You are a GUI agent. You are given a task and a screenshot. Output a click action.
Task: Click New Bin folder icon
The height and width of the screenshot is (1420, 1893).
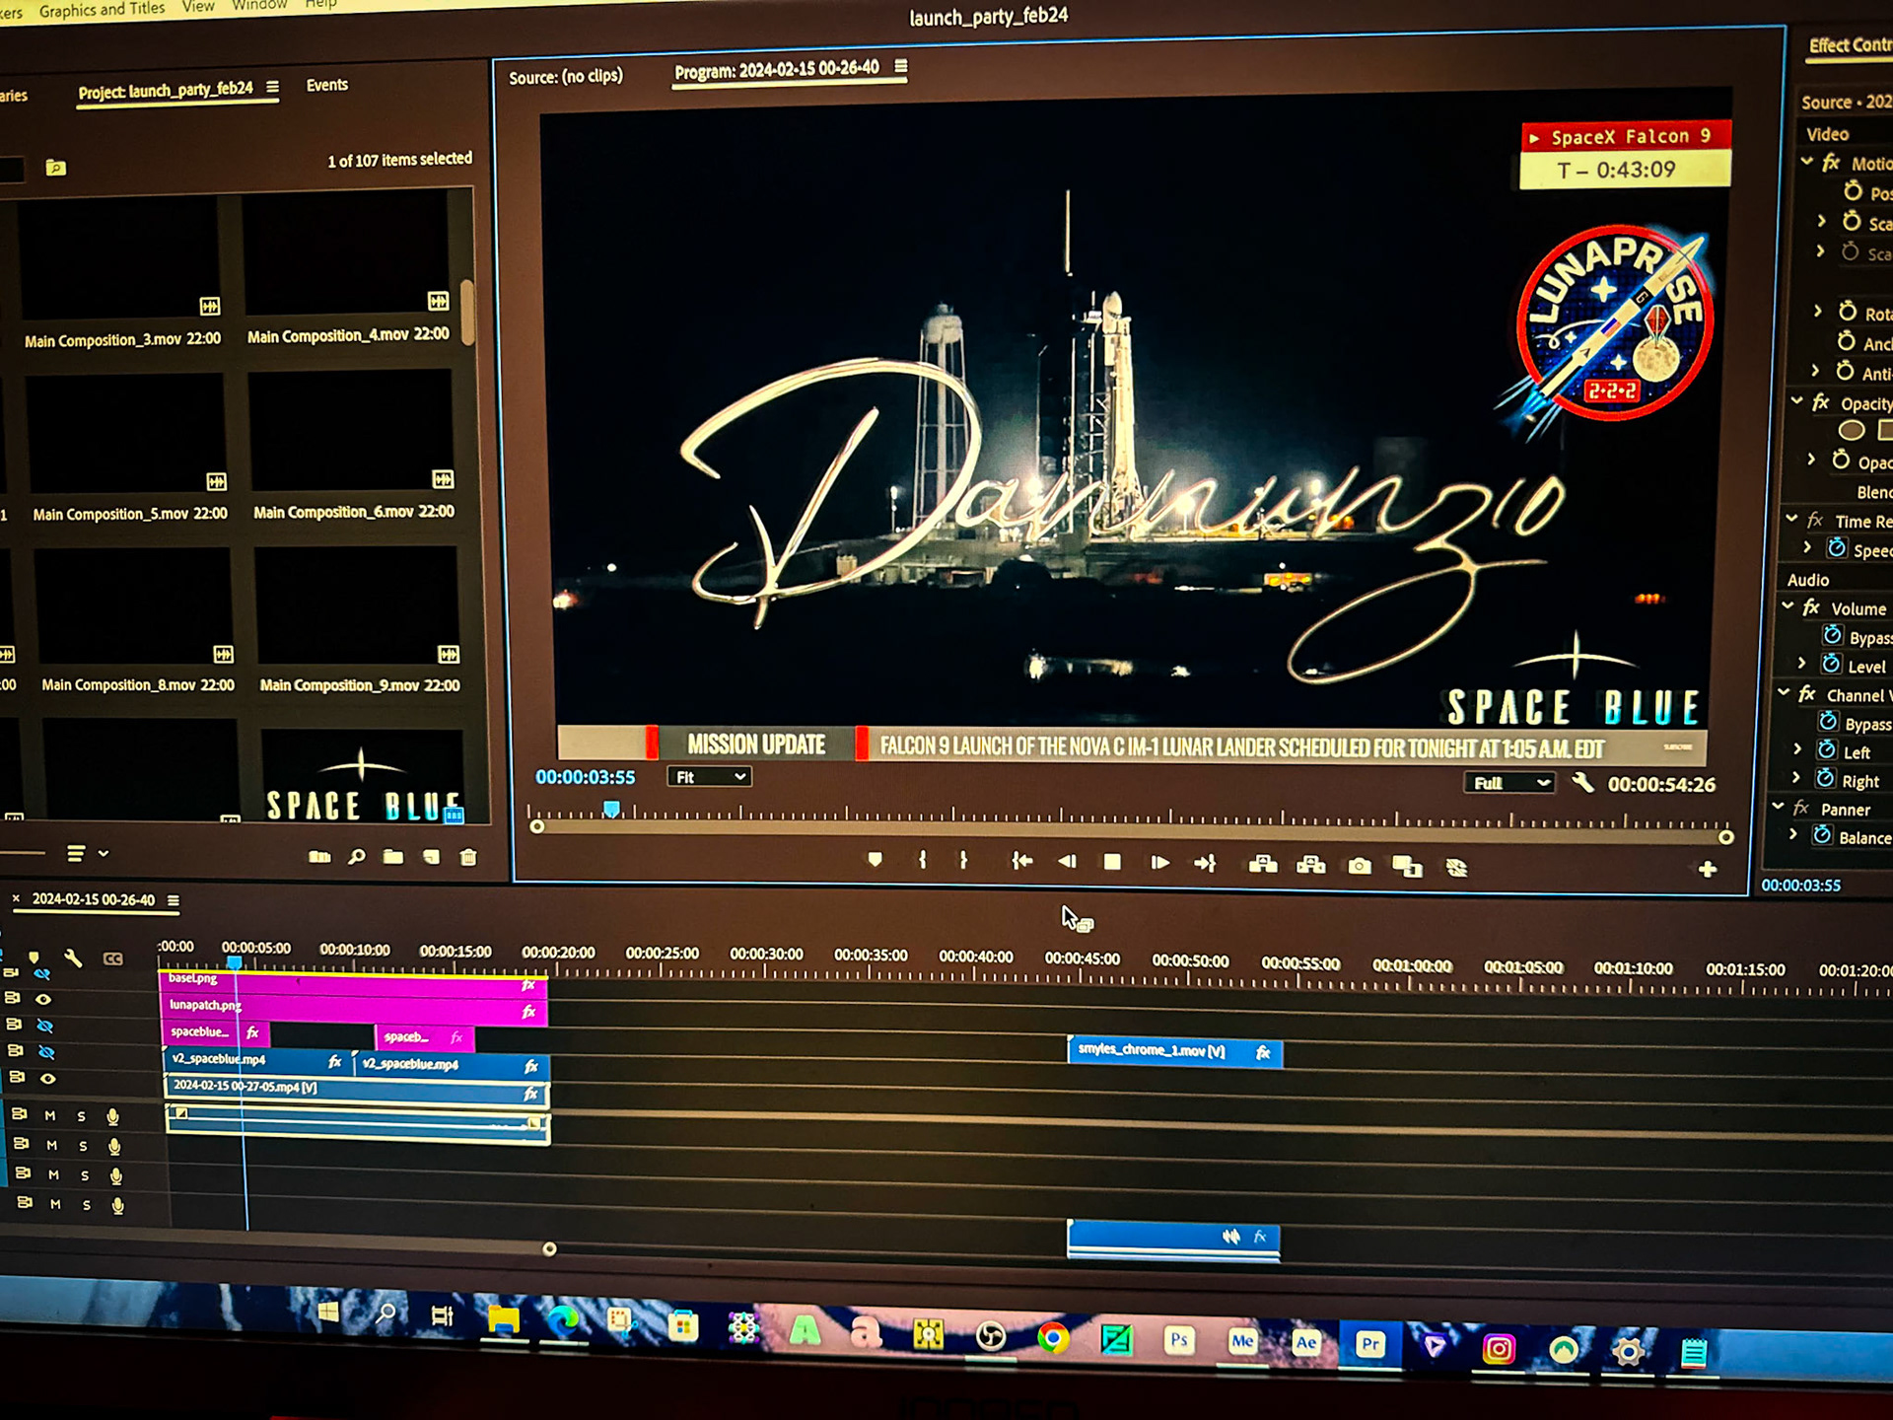click(x=393, y=857)
